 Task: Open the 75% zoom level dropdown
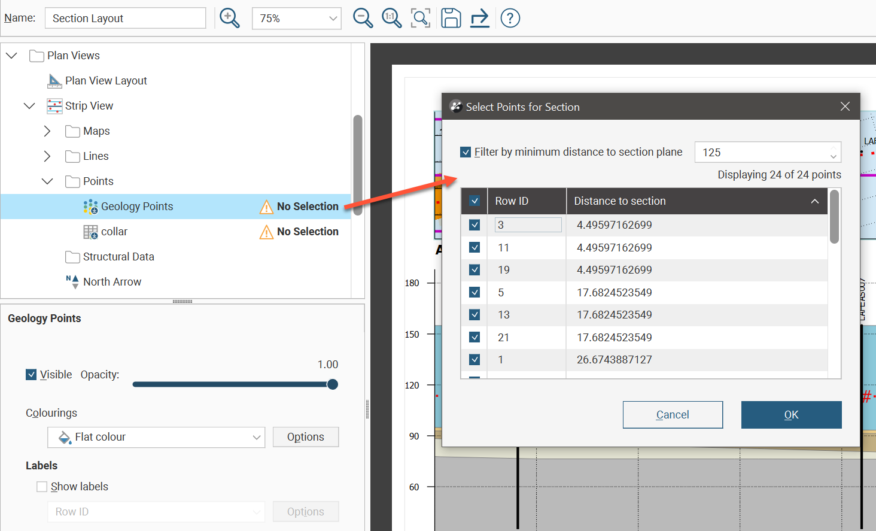[x=297, y=19]
